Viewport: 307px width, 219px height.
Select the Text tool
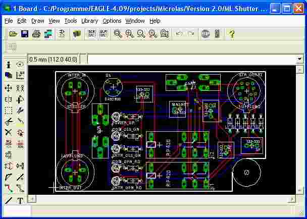(20, 201)
